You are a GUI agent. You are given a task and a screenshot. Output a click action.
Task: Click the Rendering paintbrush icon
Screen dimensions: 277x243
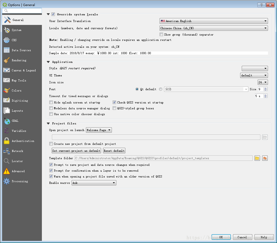[x=7, y=60]
